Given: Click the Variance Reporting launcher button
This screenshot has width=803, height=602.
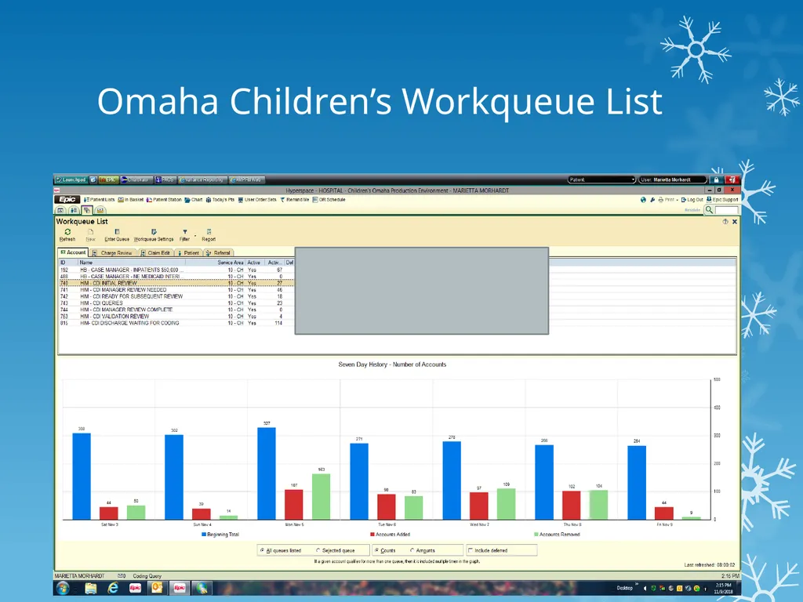Looking at the screenshot, I should (203, 180).
